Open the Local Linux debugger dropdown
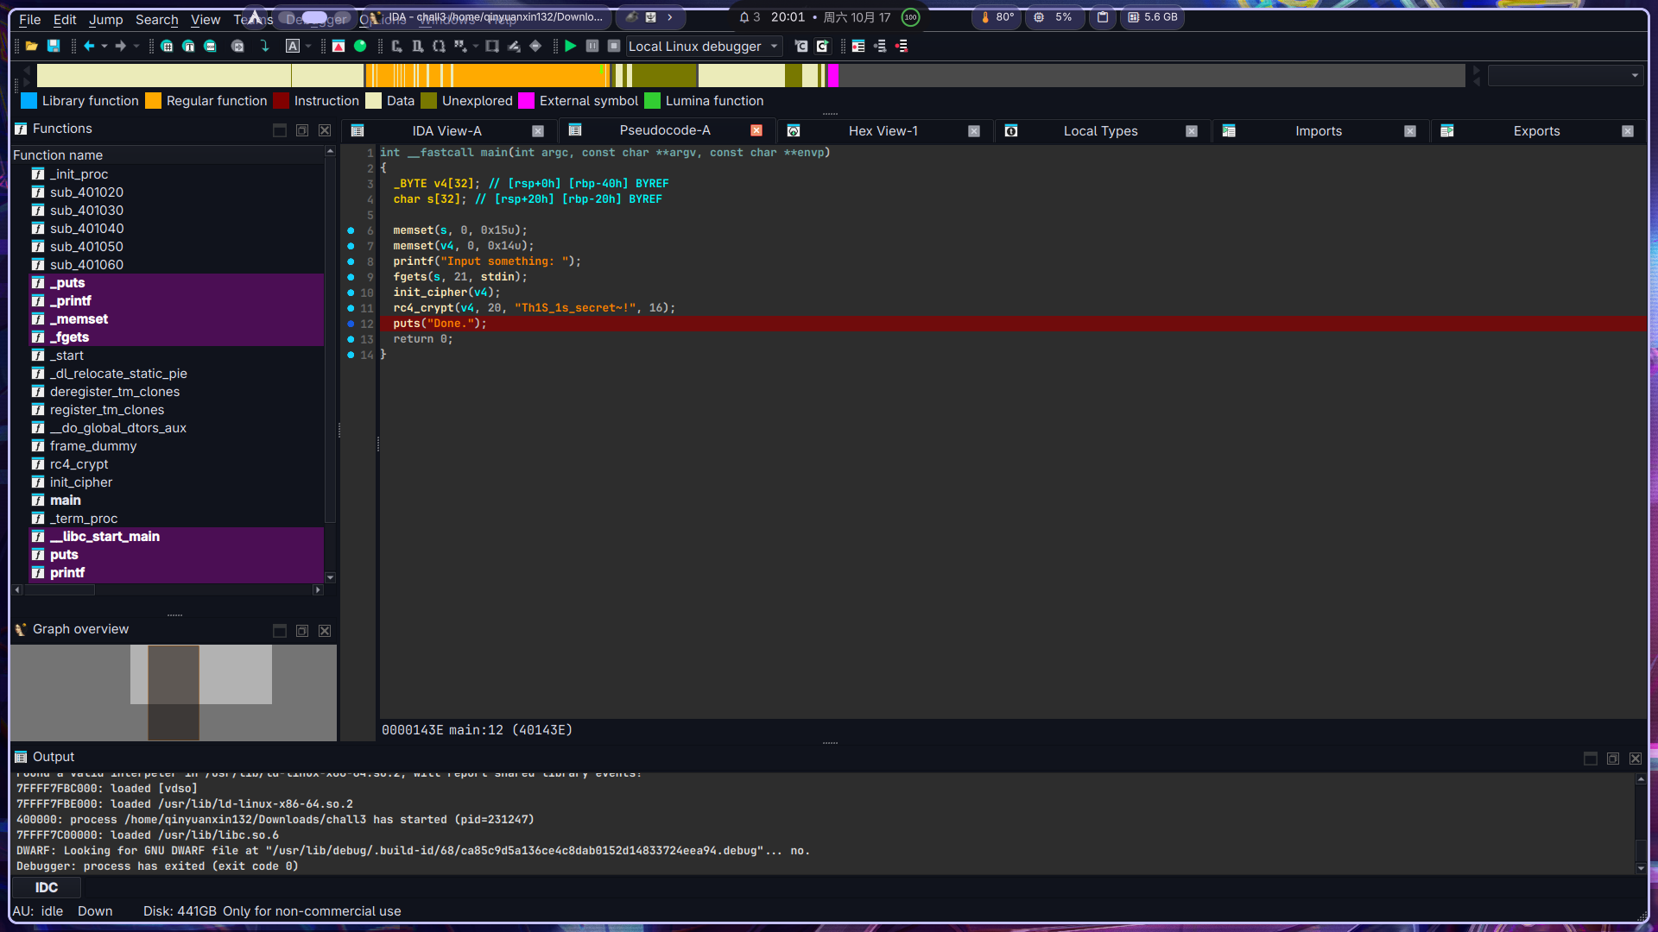This screenshot has height=932, width=1658. (704, 47)
